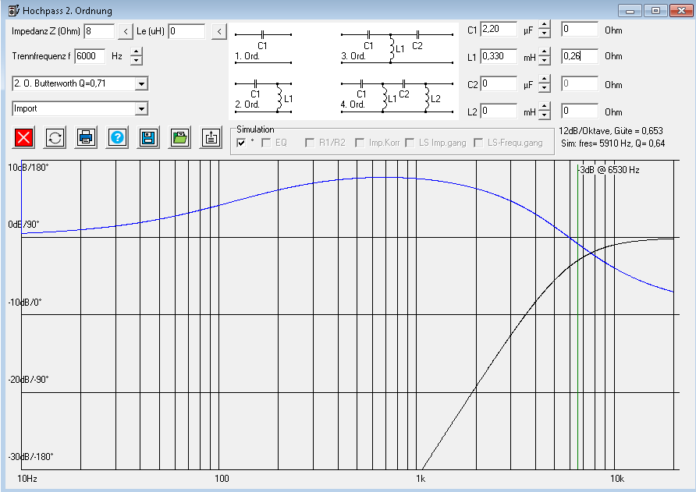Click the '-30dB/-180°' axis label

click(30, 456)
